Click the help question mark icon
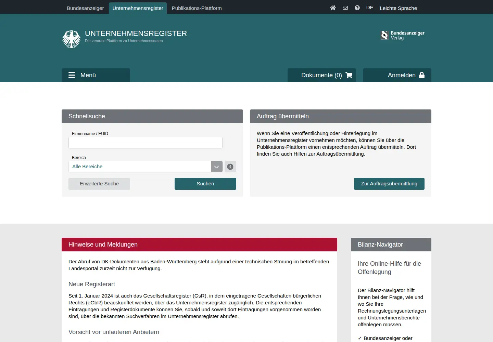Screen dimensions: 493x342 click(x=357, y=8)
